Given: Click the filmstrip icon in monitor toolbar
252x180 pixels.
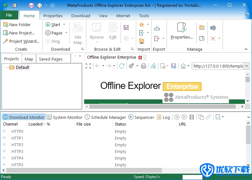Looking at the screenshot, I should click(x=192, y=117).
